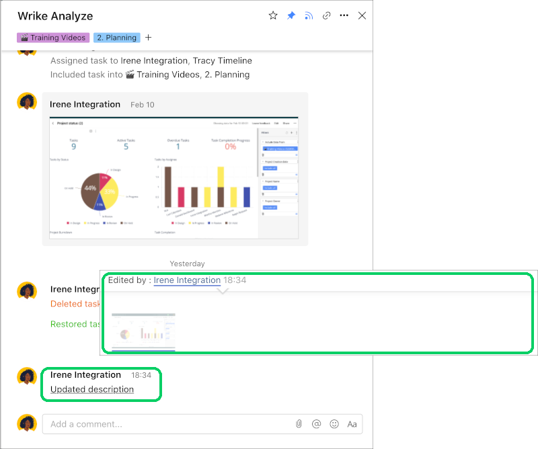Open the emoji picker

pos(334,424)
